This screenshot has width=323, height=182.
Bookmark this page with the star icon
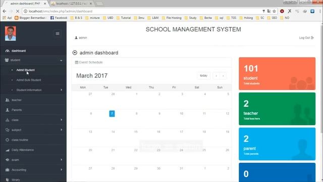274,11
